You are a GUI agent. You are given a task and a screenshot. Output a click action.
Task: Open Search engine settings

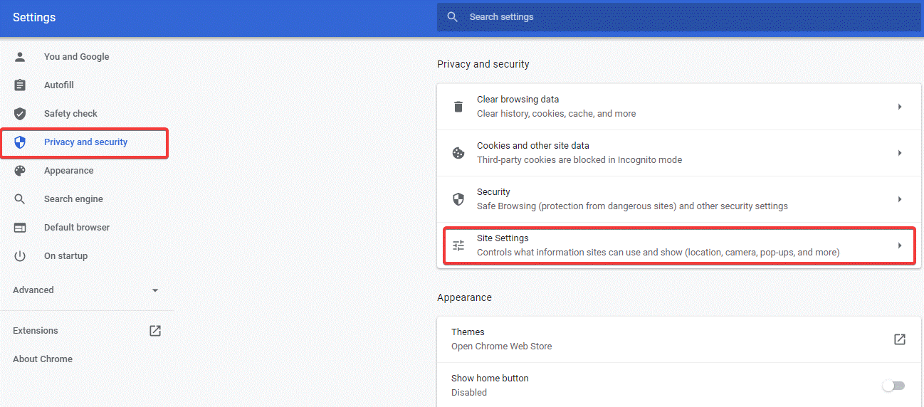[x=73, y=199]
